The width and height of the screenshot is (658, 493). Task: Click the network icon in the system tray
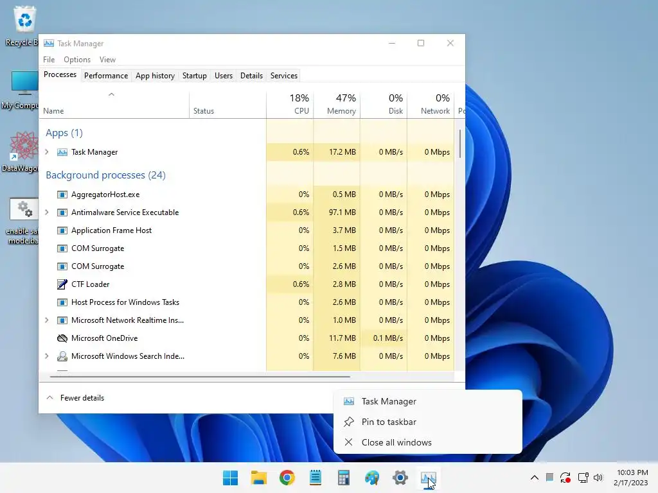point(583,478)
